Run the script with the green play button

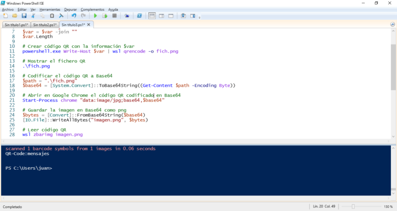[x=95, y=16]
